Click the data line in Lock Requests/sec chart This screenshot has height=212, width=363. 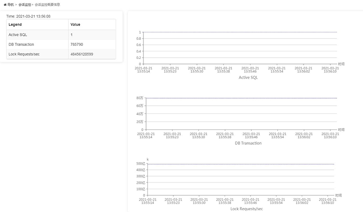pyautogui.click(x=241, y=164)
